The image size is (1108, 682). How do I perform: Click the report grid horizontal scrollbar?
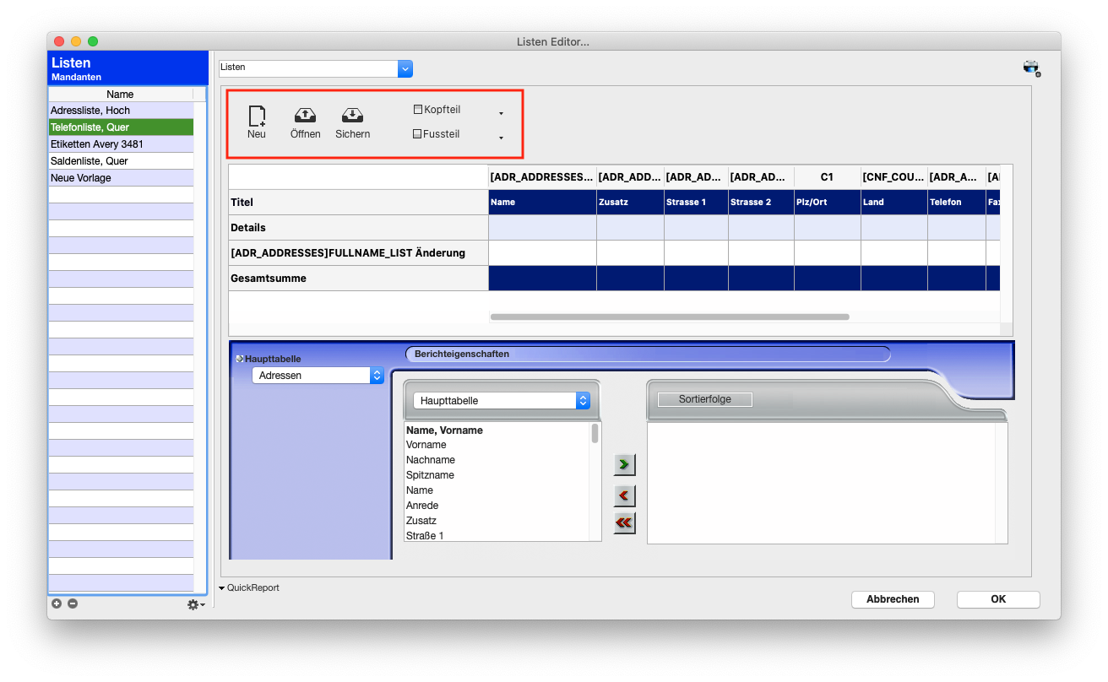coord(670,317)
